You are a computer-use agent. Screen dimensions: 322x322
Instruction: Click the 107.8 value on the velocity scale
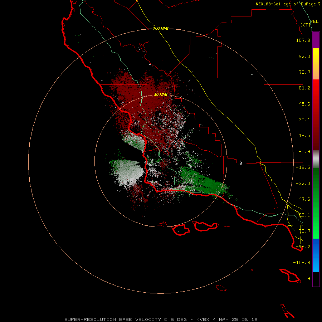coord(303,40)
